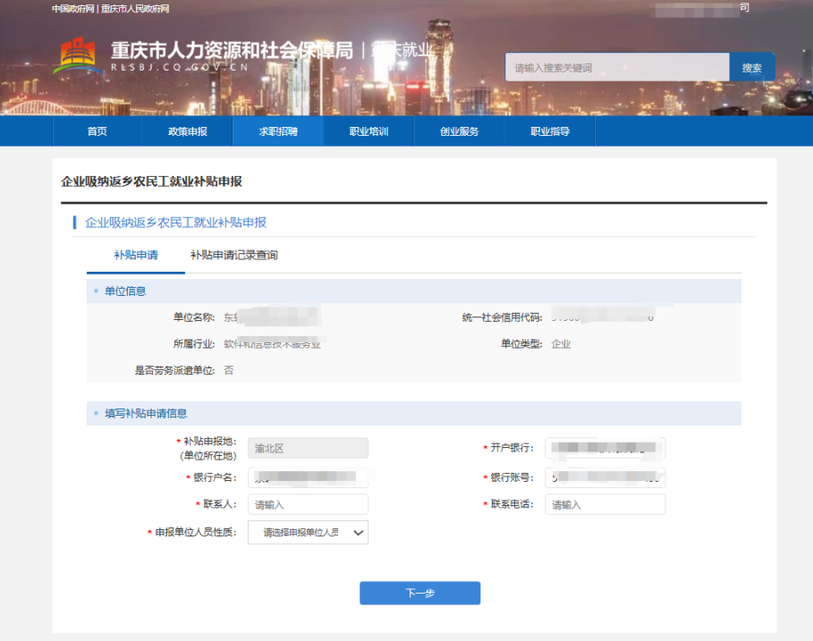Focus the 联系电话 input field

pyautogui.click(x=606, y=504)
